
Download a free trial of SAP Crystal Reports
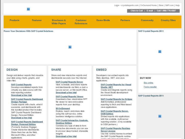click(x=21, y=95)
